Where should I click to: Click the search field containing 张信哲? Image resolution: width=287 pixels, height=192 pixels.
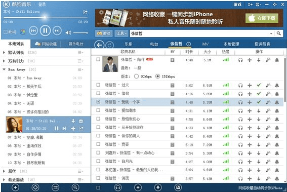click(x=199, y=33)
